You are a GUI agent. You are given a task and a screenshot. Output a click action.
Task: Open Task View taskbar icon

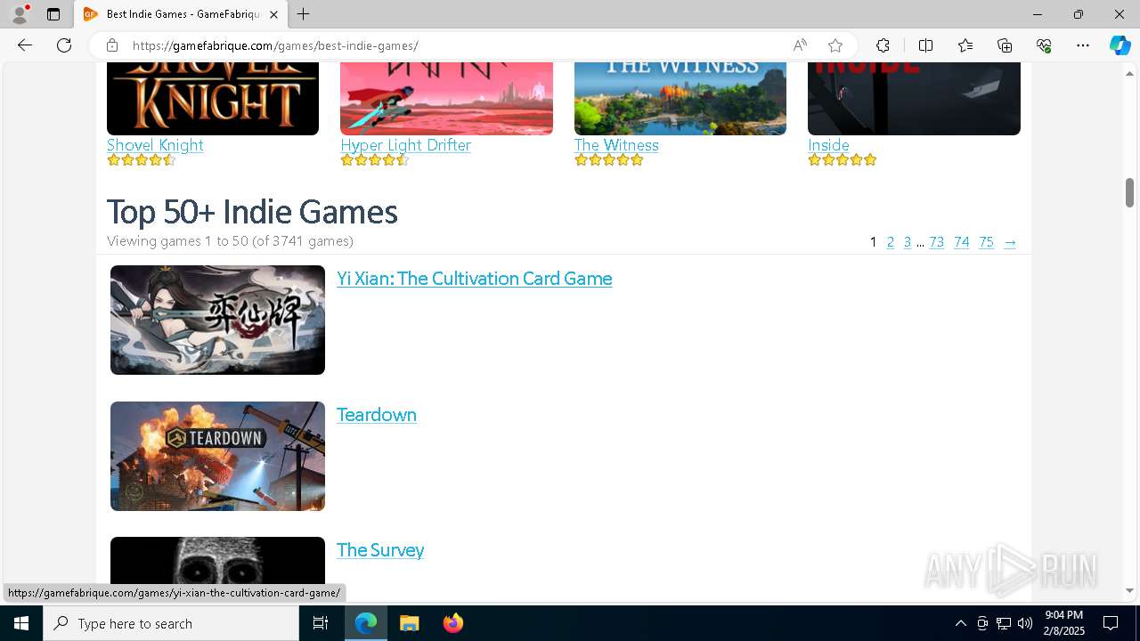(321, 623)
